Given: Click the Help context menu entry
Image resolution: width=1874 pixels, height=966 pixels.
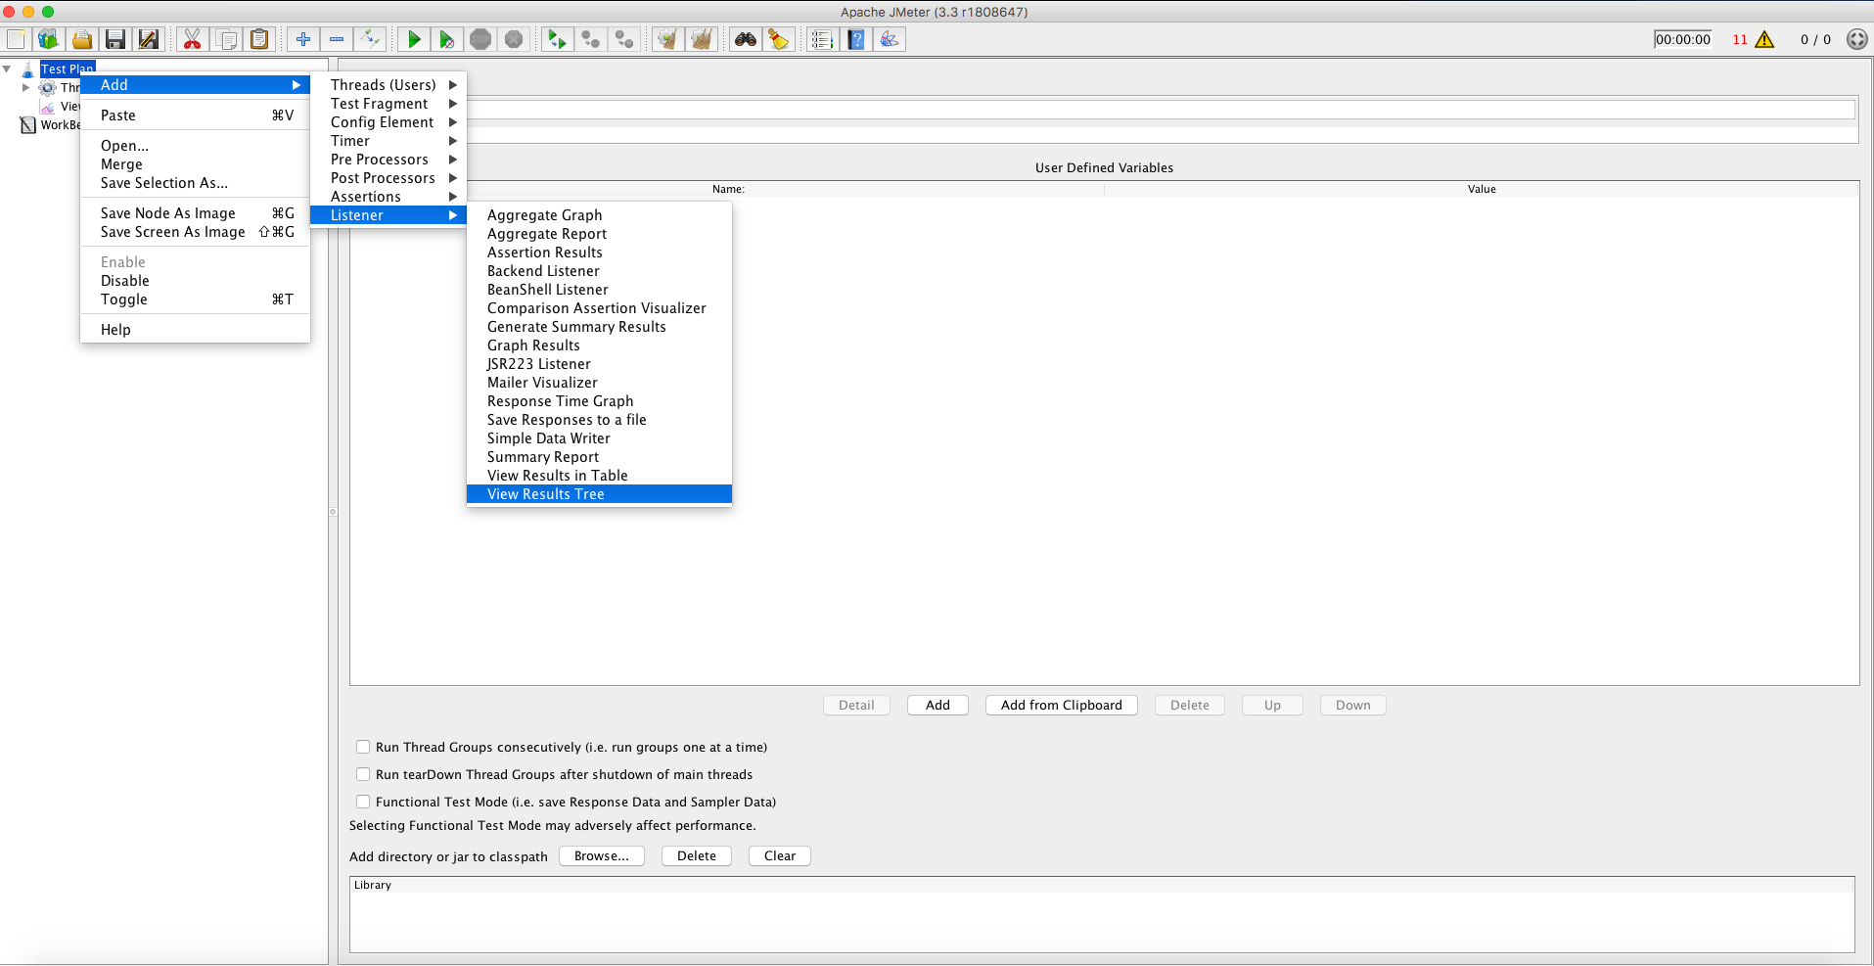Looking at the screenshot, I should coord(195,330).
